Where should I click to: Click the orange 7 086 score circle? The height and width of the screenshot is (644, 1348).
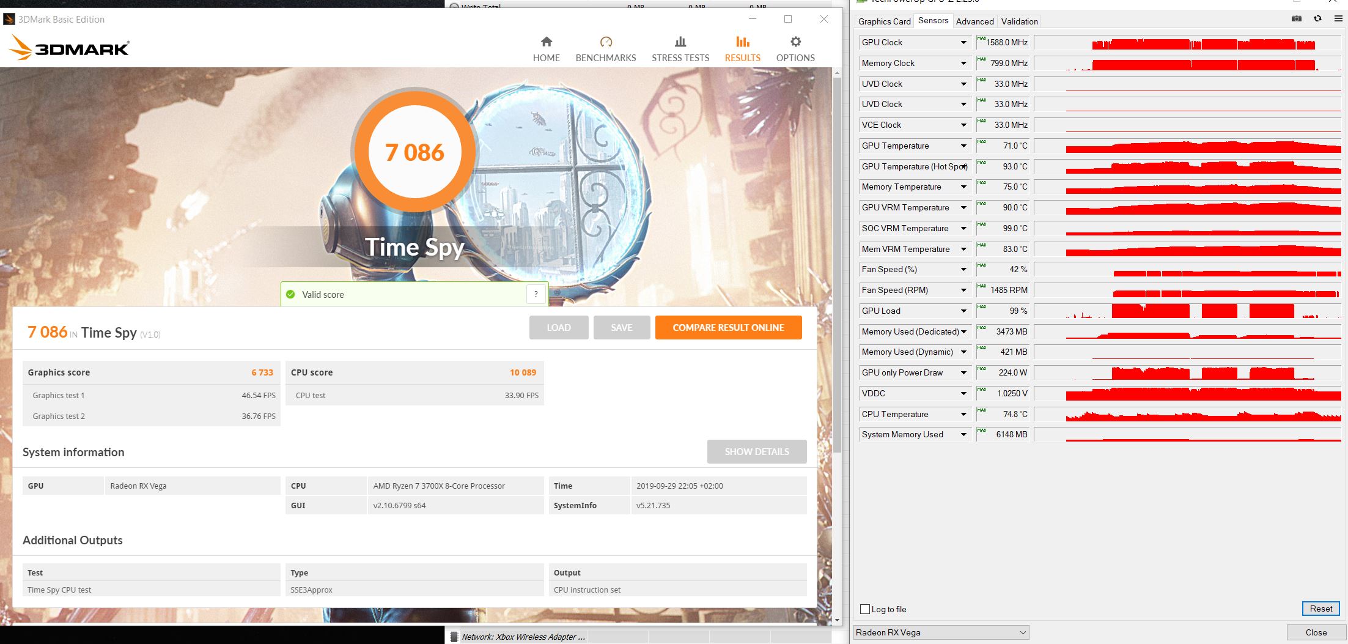point(414,151)
